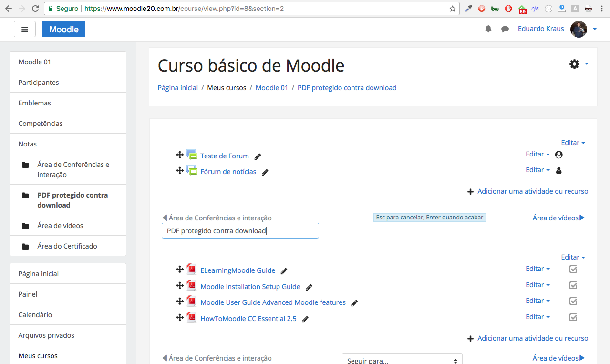Click move handle for HowToMoodle CC Essential 2.5
The width and height of the screenshot is (610, 364).
coord(180,317)
